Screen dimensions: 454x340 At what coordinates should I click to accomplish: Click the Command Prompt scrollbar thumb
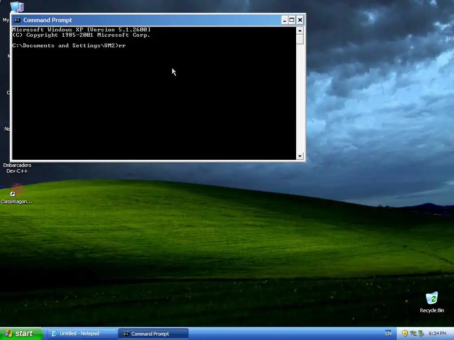[x=300, y=39]
